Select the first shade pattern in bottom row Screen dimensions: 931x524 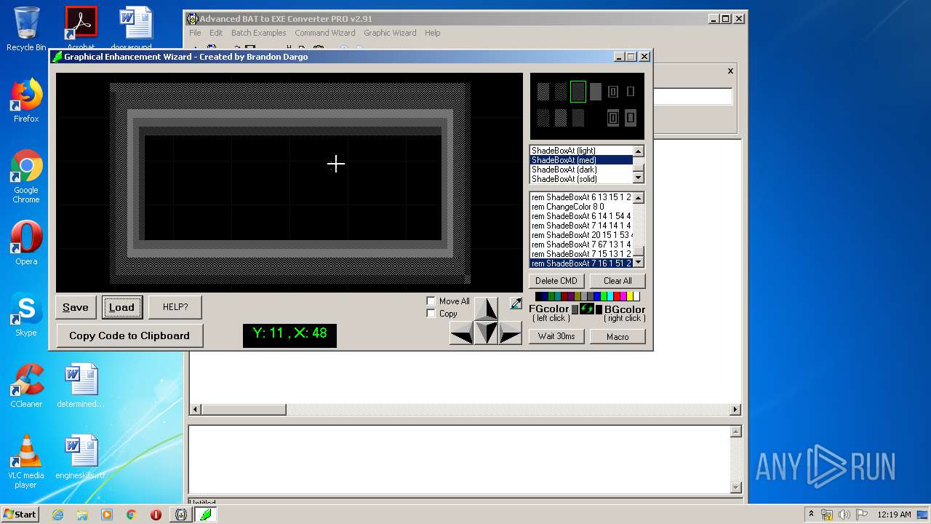[543, 118]
